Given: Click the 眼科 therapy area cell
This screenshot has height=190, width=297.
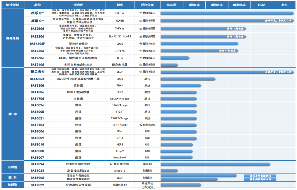Looking at the screenshot, I should pos(13,178).
